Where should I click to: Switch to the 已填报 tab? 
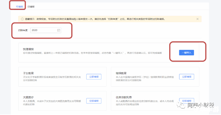point(31,7)
